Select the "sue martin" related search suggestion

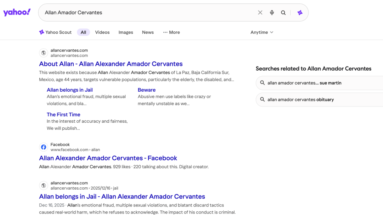click(304, 83)
